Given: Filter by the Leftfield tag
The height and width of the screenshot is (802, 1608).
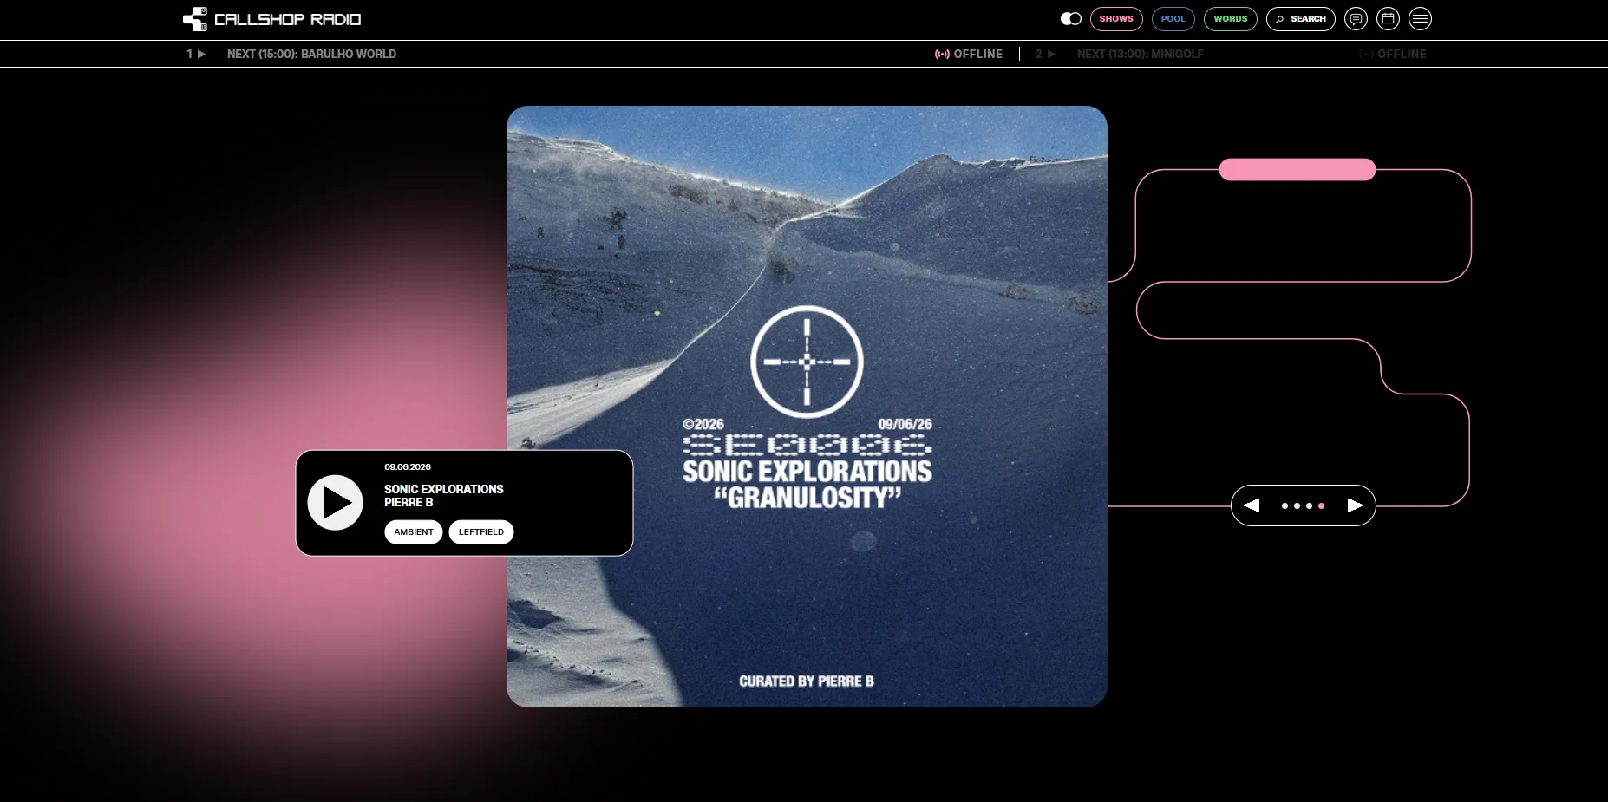Looking at the screenshot, I should pos(481,532).
